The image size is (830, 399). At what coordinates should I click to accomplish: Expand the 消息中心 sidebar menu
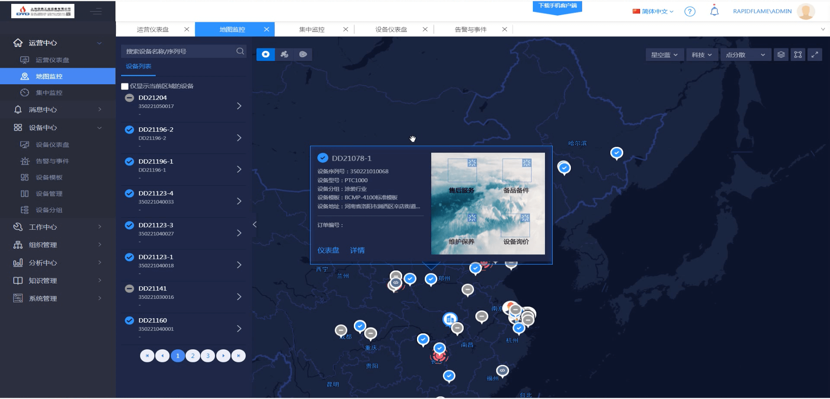click(x=58, y=110)
